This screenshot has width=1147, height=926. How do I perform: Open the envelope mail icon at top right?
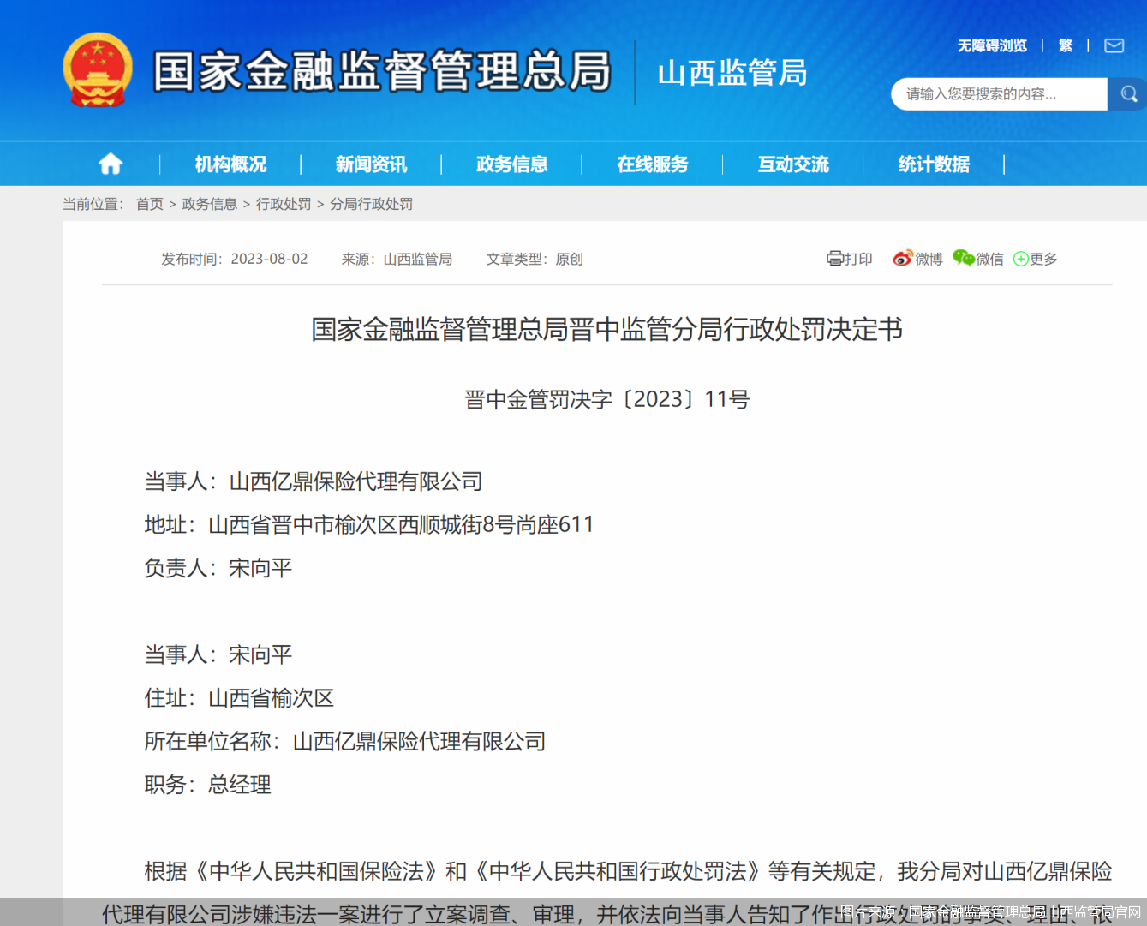click(1114, 45)
